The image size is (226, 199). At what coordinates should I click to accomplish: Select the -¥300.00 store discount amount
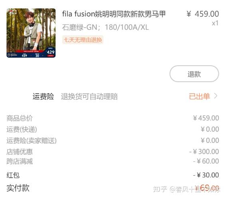(204, 152)
